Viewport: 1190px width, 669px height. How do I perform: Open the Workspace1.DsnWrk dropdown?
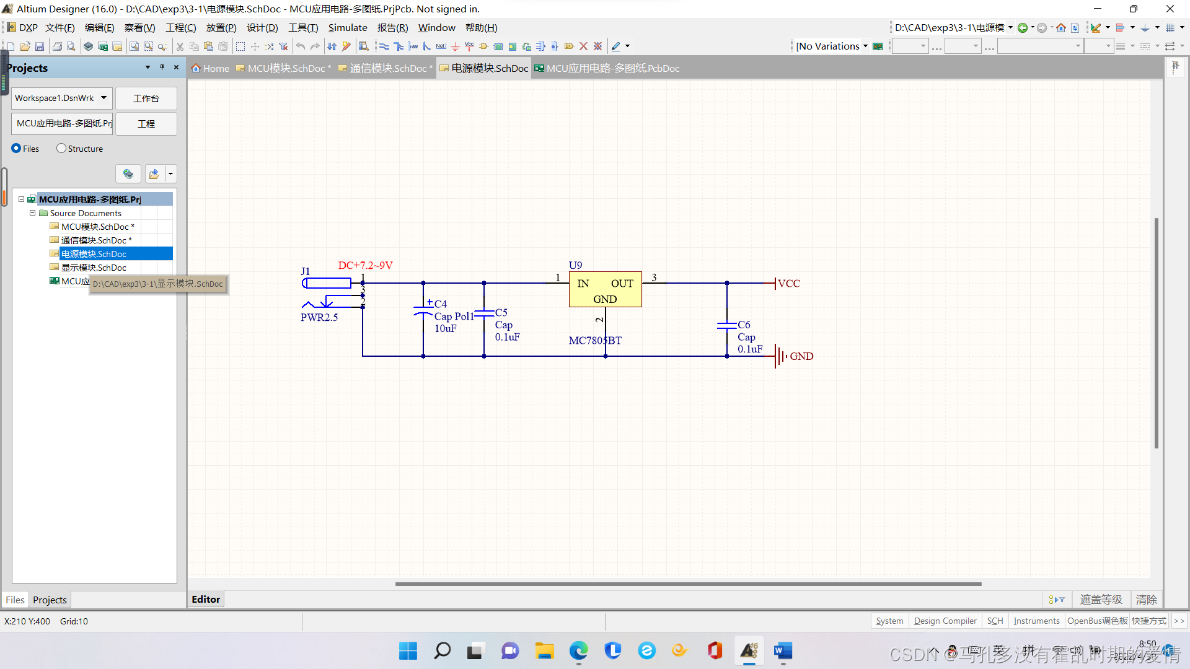(104, 98)
